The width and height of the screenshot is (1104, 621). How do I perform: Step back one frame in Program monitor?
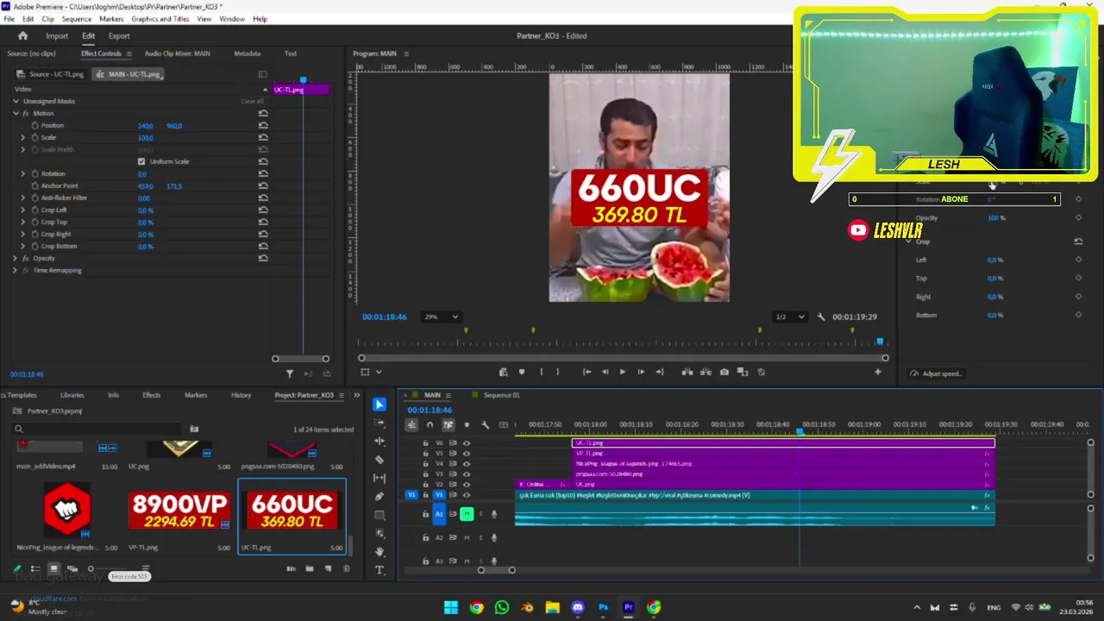click(x=605, y=372)
